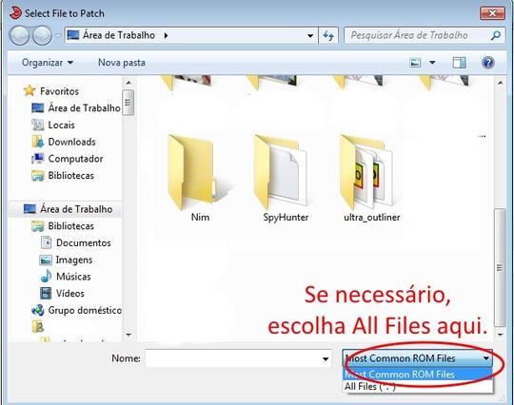Click the file list vertical scrollbar thumb

pyautogui.click(x=500, y=267)
